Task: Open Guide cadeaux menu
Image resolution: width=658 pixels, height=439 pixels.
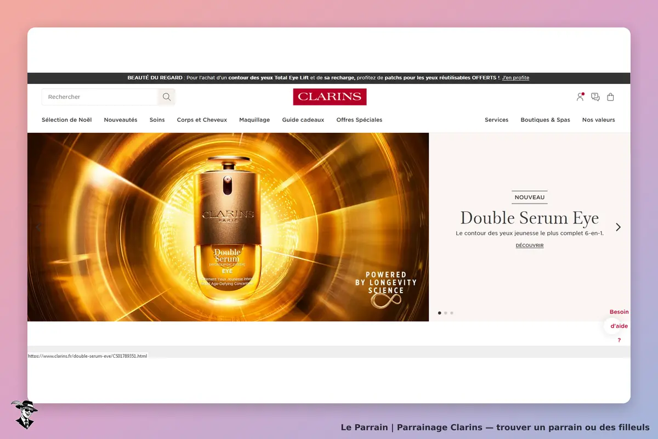Action: pyautogui.click(x=303, y=120)
